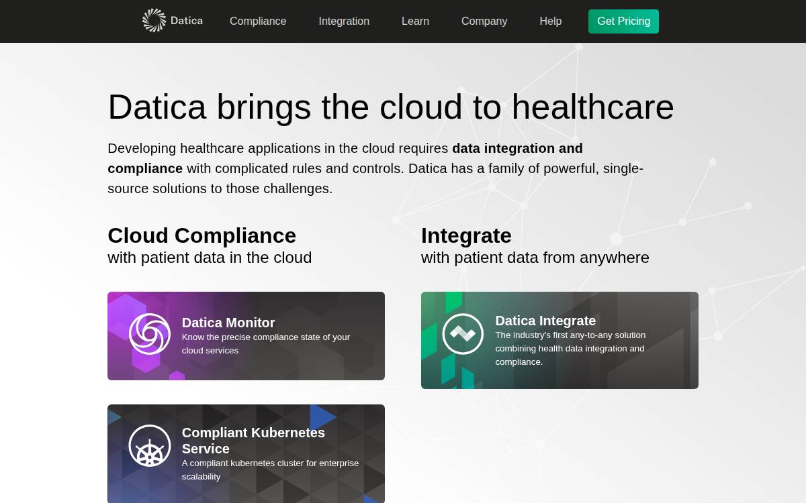Click the Datica Integrate circular icon

463,334
